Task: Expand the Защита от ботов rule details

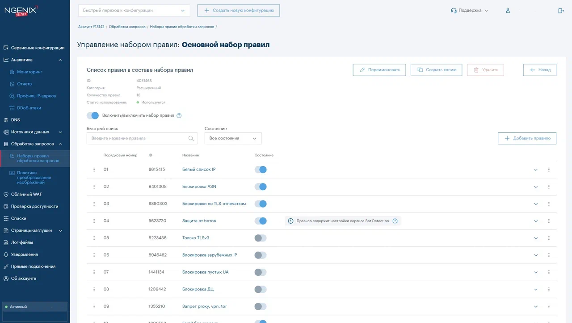Action: (x=535, y=221)
